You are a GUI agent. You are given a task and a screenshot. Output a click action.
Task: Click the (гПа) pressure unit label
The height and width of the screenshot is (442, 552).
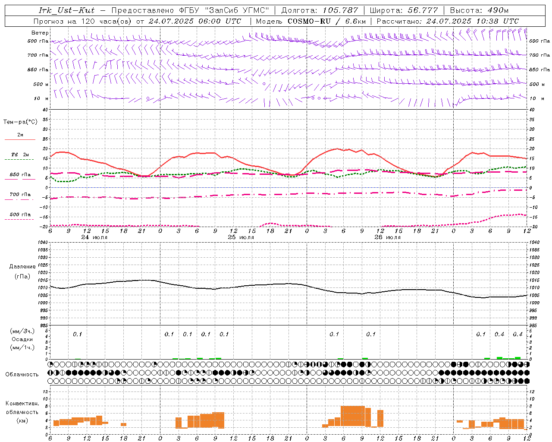point(22,276)
